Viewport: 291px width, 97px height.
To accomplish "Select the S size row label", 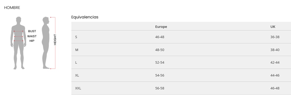I will click(76, 37).
